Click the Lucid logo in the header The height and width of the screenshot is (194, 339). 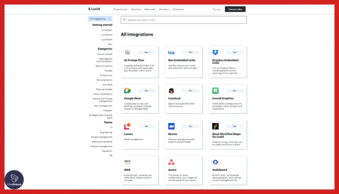94,9
